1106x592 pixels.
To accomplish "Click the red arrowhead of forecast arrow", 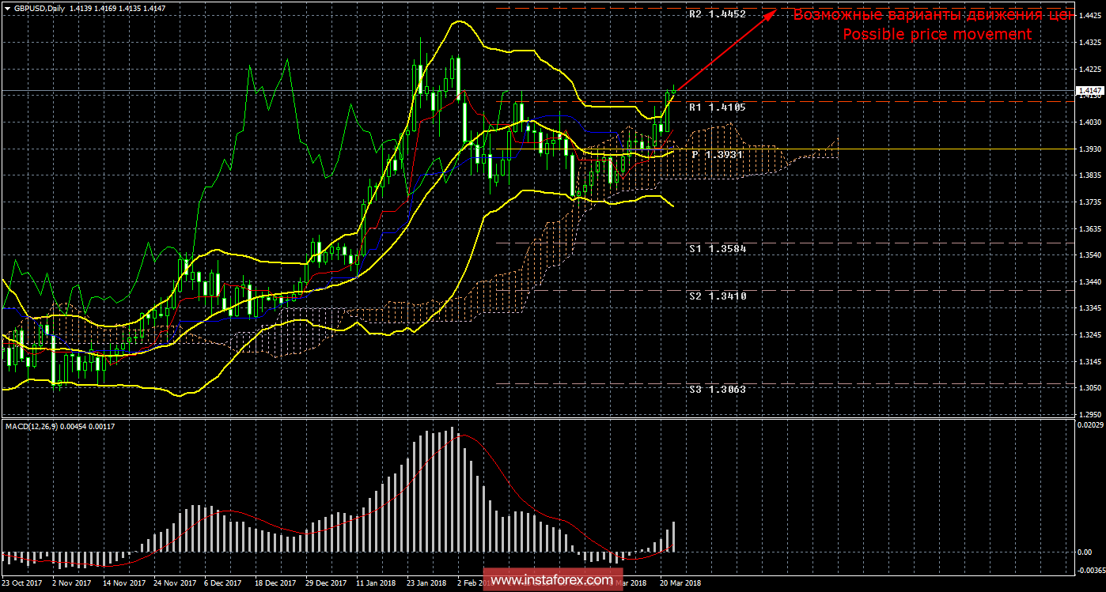I will pos(772,14).
